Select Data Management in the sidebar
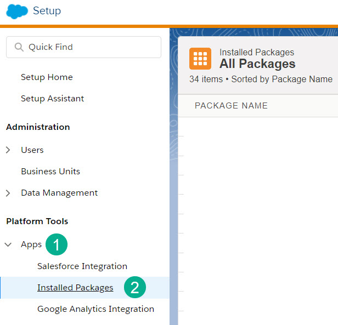 [59, 193]
